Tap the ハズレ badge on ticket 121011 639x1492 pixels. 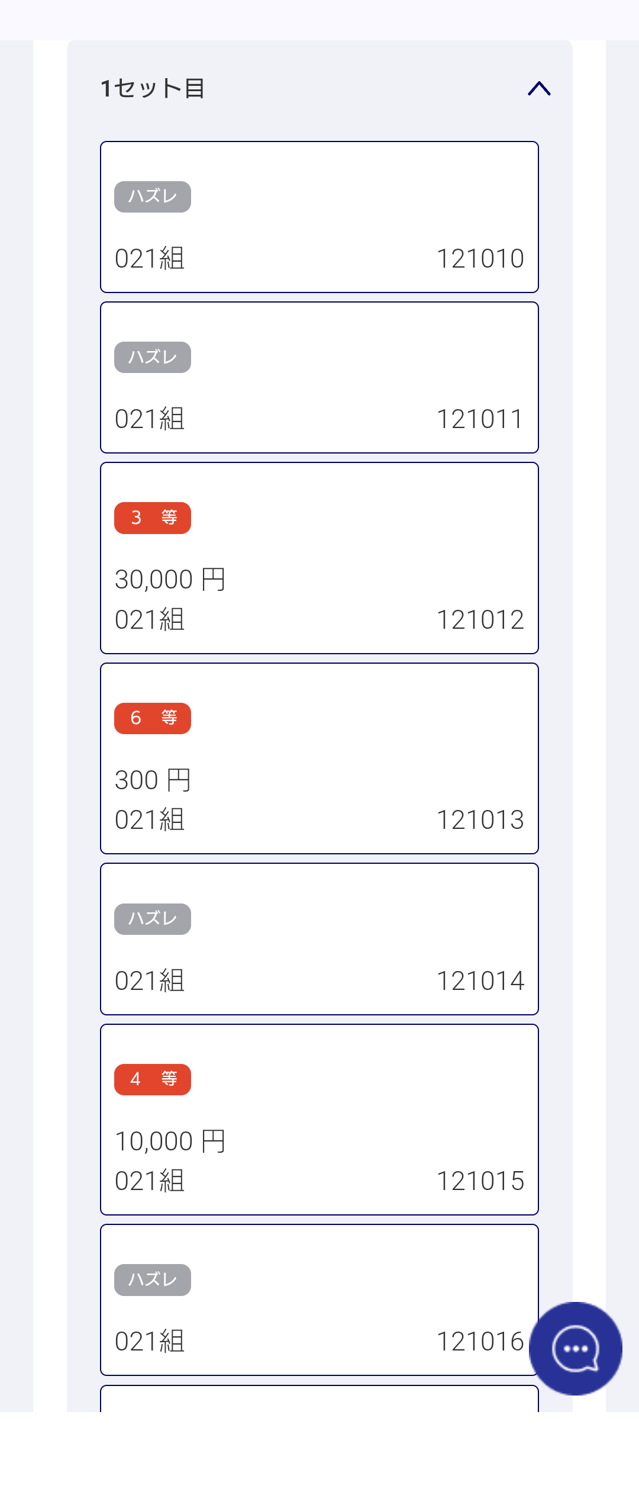click(153, 357)
